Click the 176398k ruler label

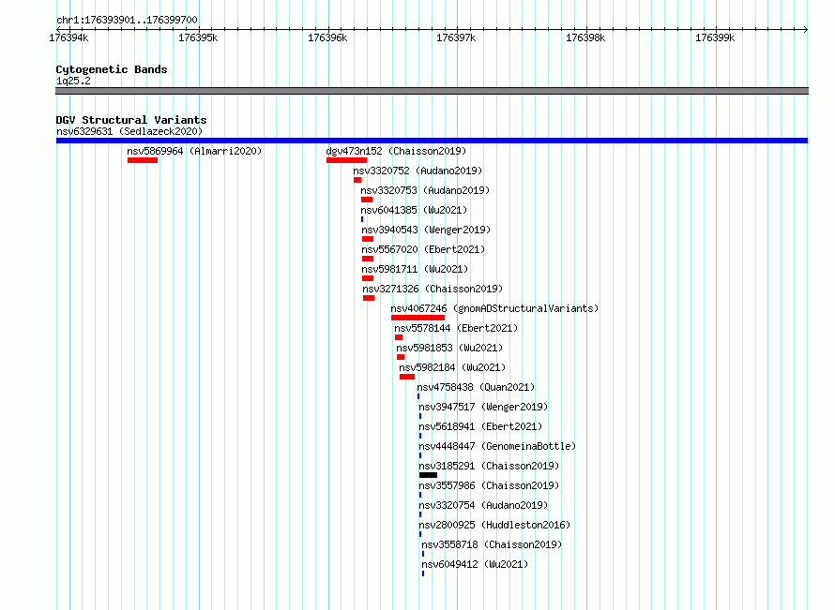point(585,37)
